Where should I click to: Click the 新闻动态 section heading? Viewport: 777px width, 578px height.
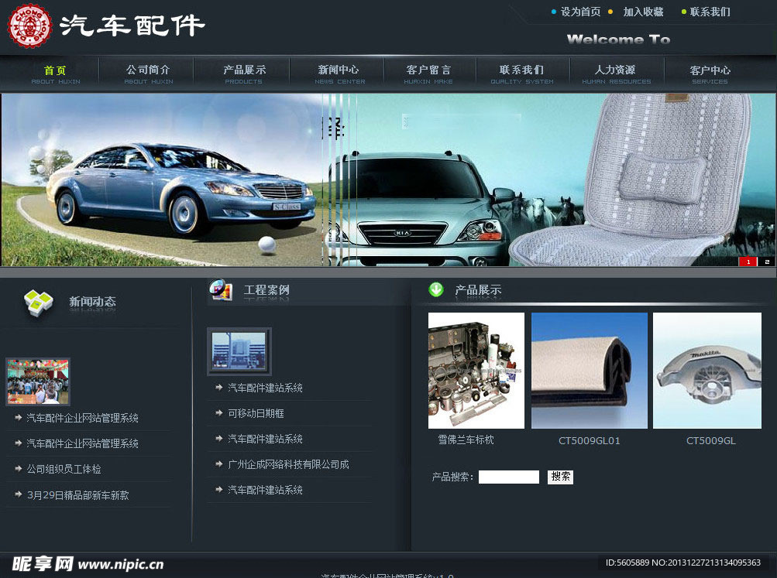[93, 301]
